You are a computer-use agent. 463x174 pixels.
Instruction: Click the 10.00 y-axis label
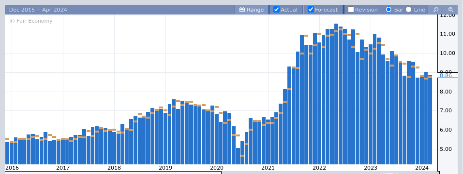(x=448, y=53)
